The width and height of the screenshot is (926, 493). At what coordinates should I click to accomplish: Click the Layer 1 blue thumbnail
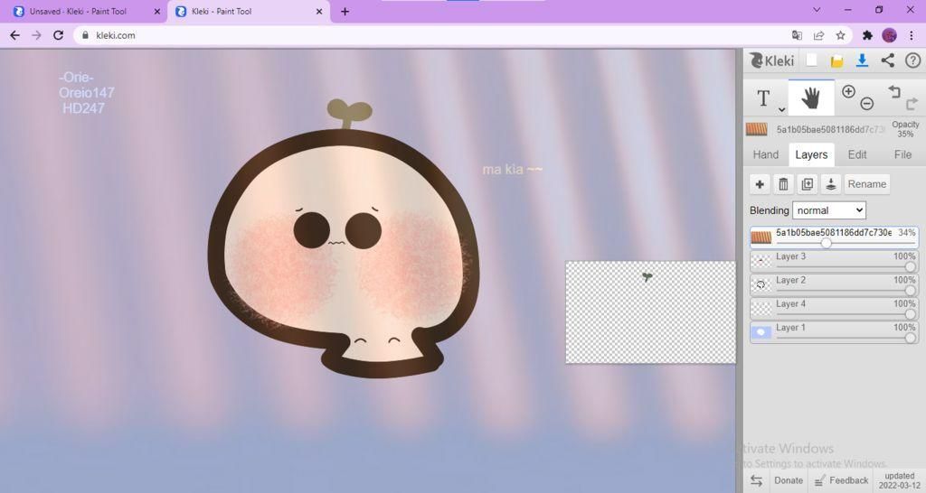(761, 331)
